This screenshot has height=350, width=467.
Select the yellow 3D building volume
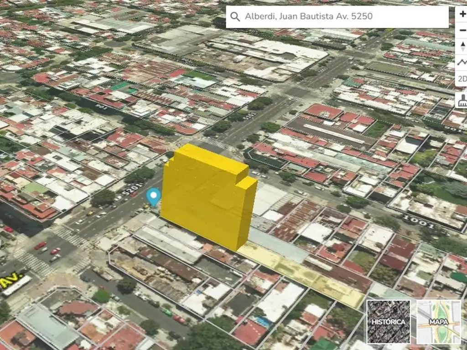point(205,196)
